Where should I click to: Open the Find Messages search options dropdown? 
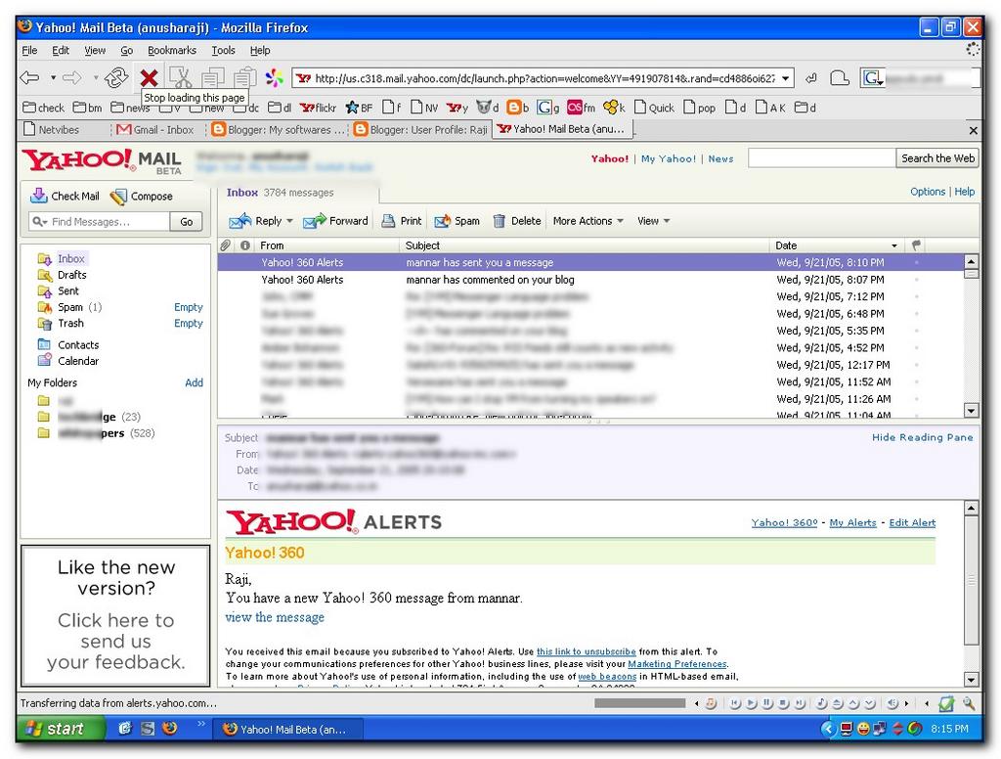click(40, 222)
